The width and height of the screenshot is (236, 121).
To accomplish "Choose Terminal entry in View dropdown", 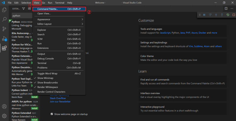I will (59, 63).
